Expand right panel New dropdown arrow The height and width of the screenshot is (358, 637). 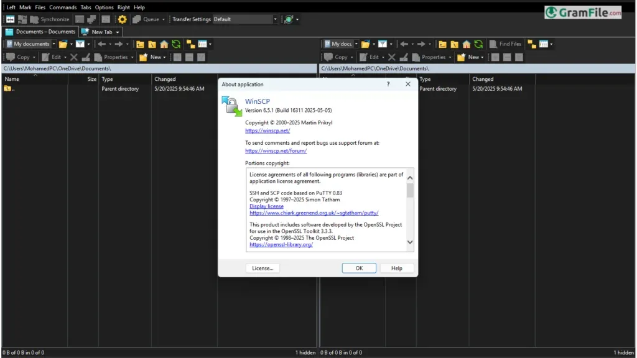pos(482,57)
